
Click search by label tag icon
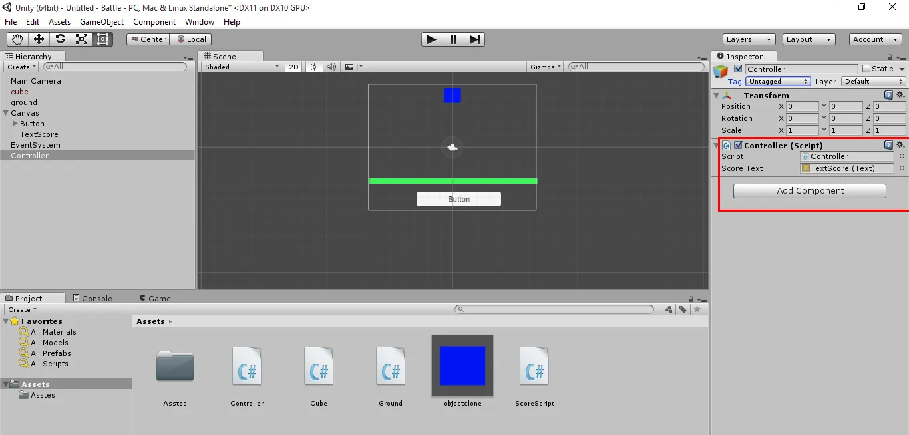click(x=683, y=309)
